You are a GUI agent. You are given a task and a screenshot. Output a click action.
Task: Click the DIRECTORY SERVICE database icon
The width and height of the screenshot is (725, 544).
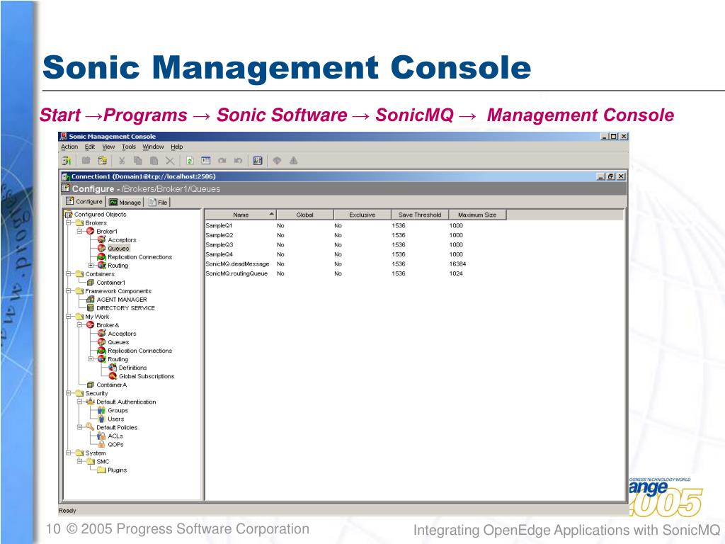[90, 307]
